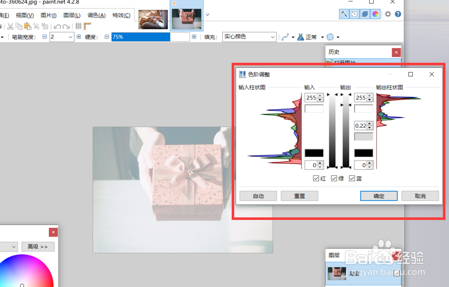Open the 实心颜色 fill dropdown
449x287 pixels.
coord(272,36)
